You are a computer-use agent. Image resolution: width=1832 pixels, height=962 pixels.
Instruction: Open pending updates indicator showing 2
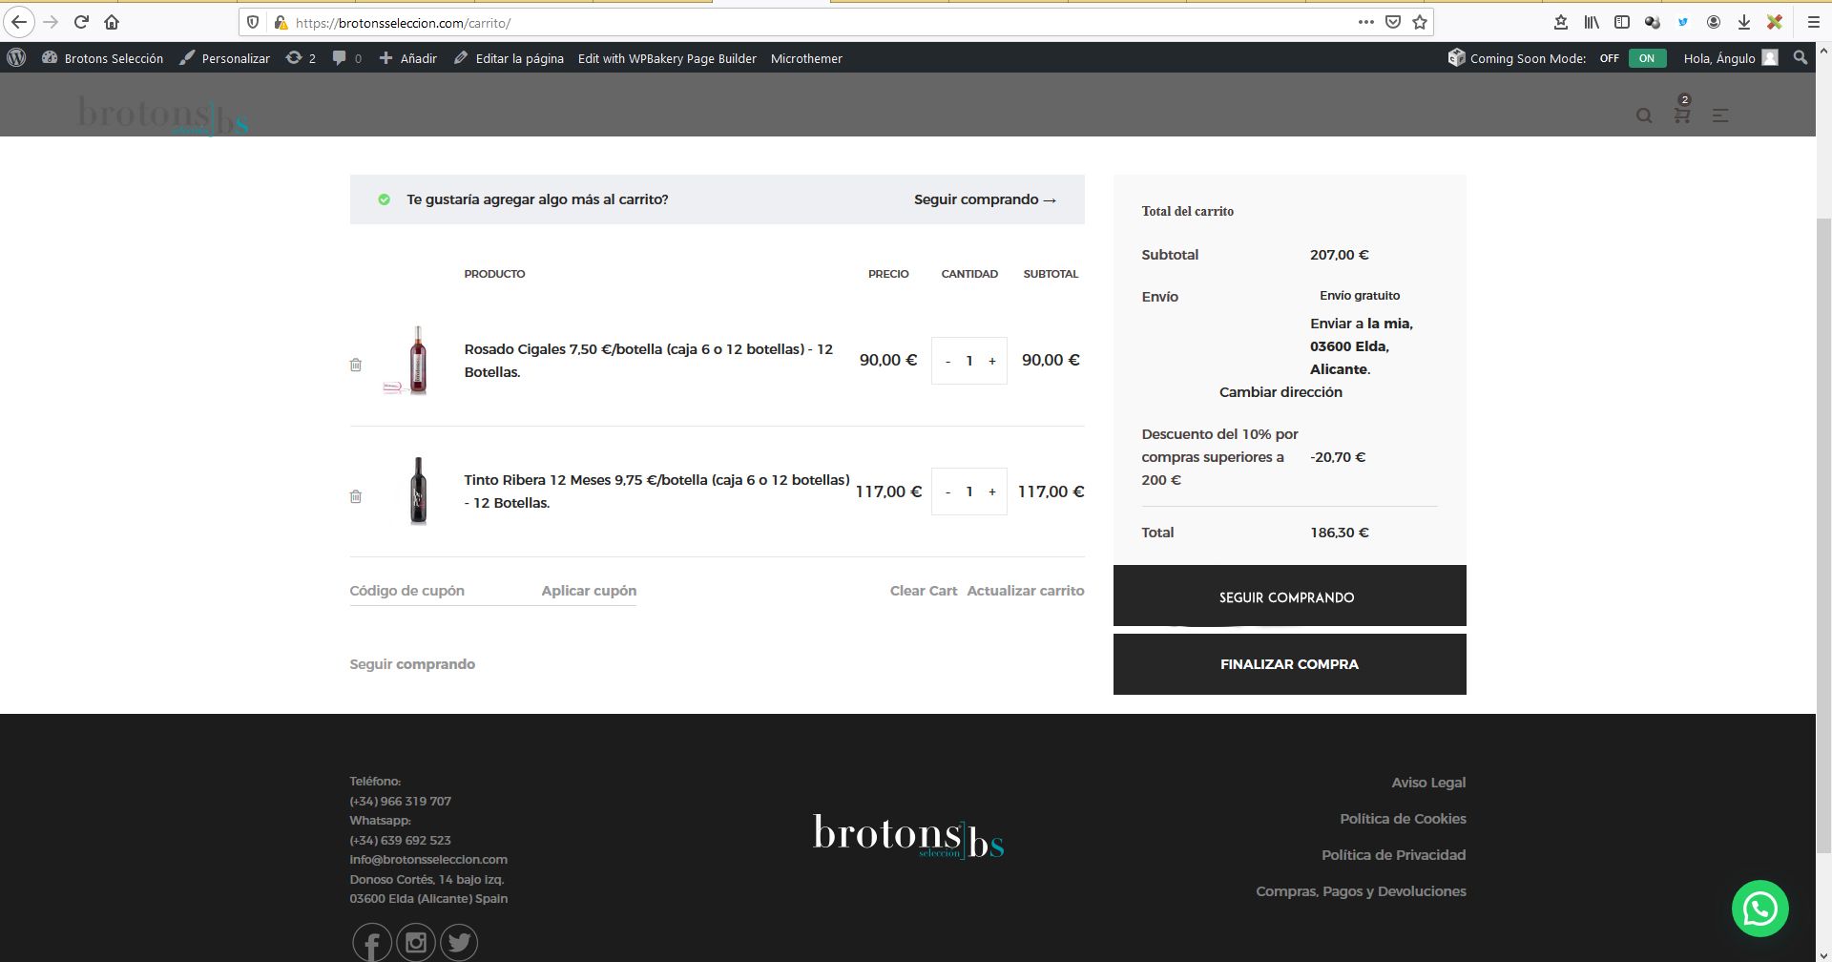click(x=301, y=58)
